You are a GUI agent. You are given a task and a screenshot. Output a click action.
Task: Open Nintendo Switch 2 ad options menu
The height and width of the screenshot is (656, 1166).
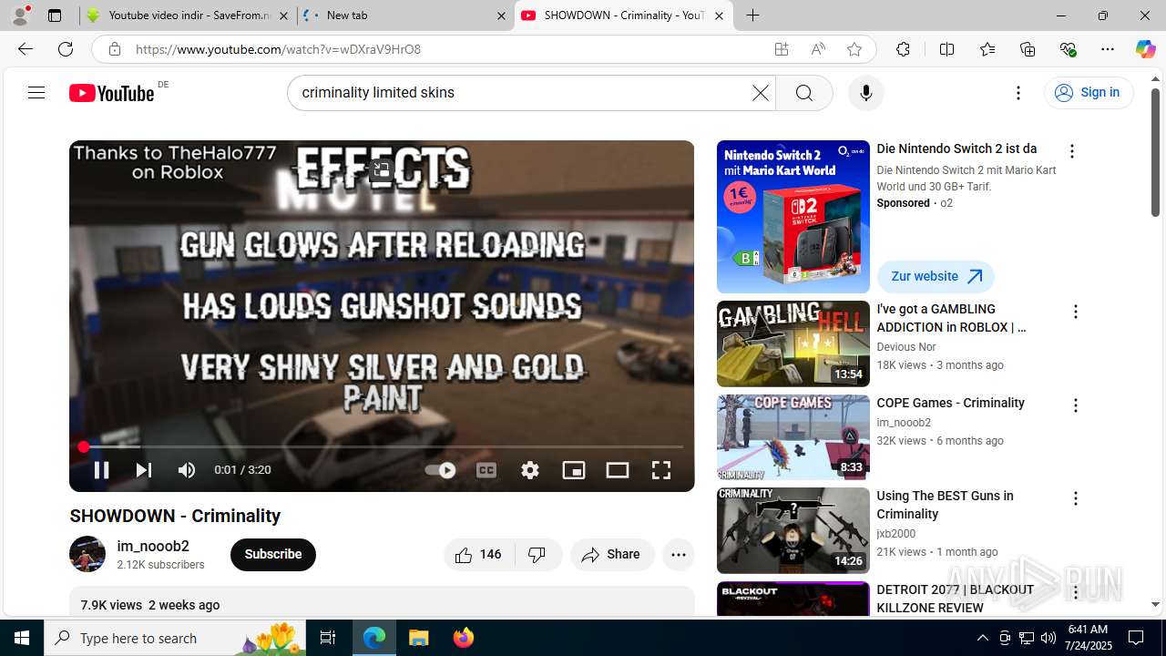tap(1071, 151)
